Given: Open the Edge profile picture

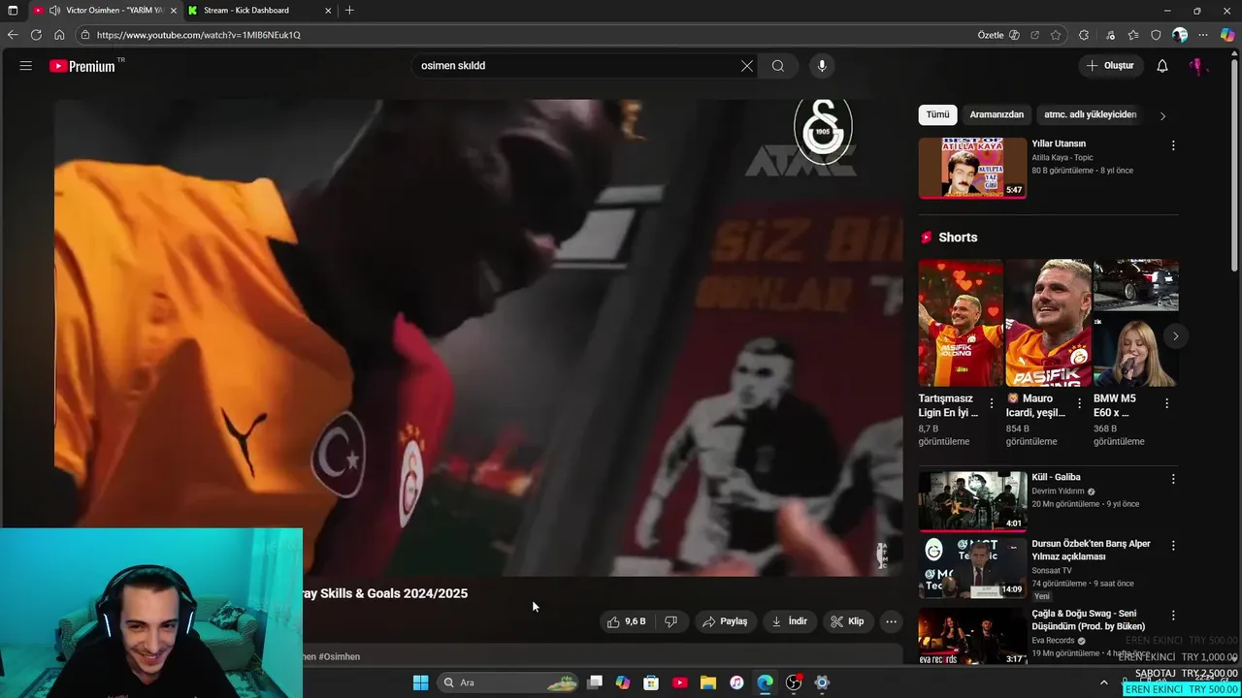Looking at the screenshot, I should (1180, 35).
